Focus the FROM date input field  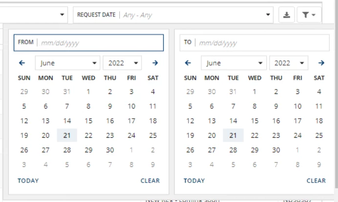[88, 43]
